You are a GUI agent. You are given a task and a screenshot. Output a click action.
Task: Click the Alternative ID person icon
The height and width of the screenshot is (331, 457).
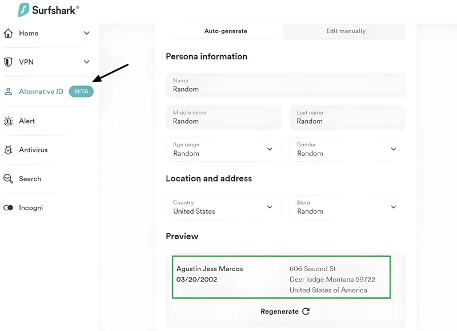pos(9,91)
